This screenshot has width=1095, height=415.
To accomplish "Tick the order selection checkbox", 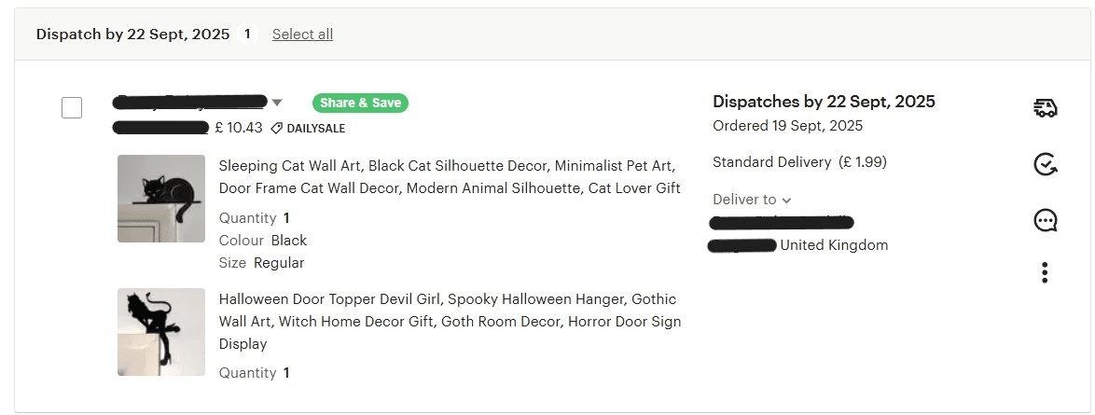I will (72, 107).
